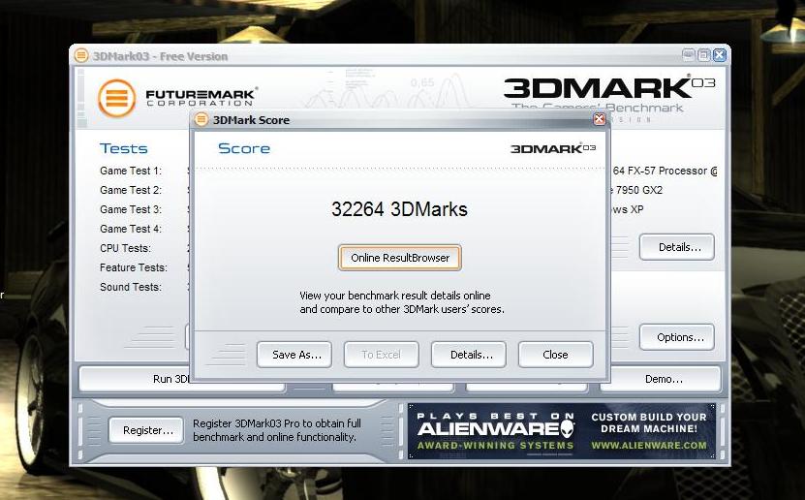The width and height of the screenshot is (805, 500).
Task: Open the Alienware advertisement banner
Action: point(562,430)
